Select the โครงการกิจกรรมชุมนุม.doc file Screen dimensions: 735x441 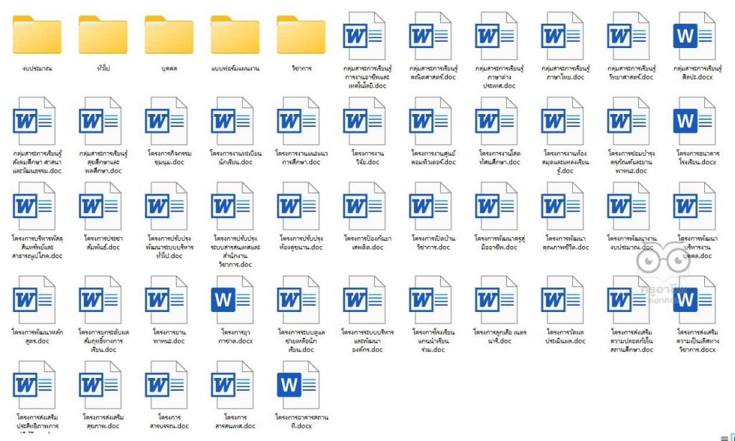tap(166, 120)
